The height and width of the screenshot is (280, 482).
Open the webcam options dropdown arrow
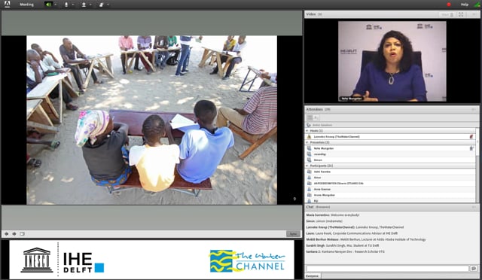(90, 5)
